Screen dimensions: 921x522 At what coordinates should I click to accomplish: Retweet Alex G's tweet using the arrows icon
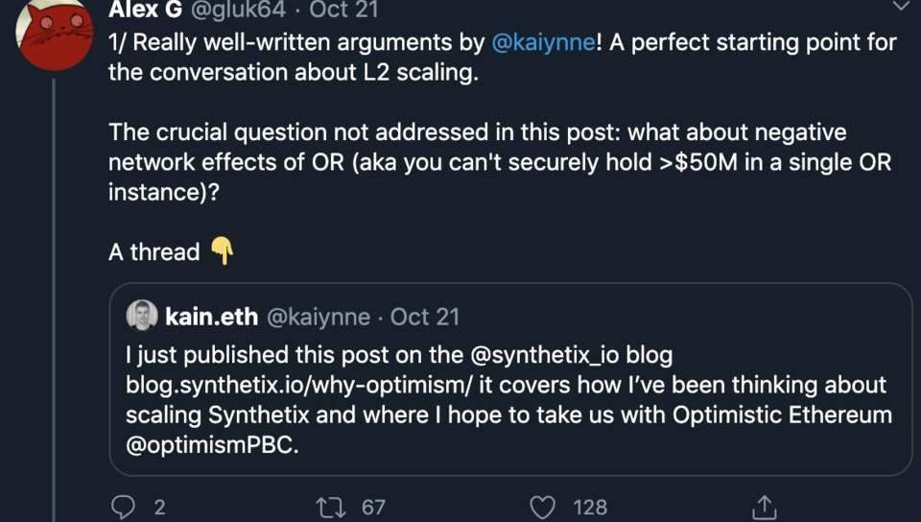pyautogui.click(x=332, y=506)
